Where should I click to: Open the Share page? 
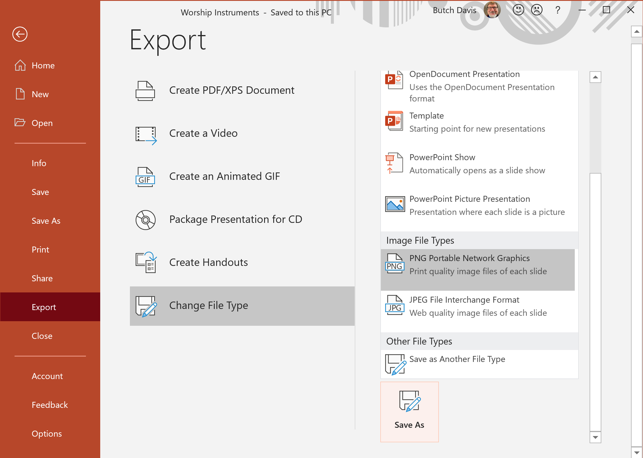tap(50, 278)
